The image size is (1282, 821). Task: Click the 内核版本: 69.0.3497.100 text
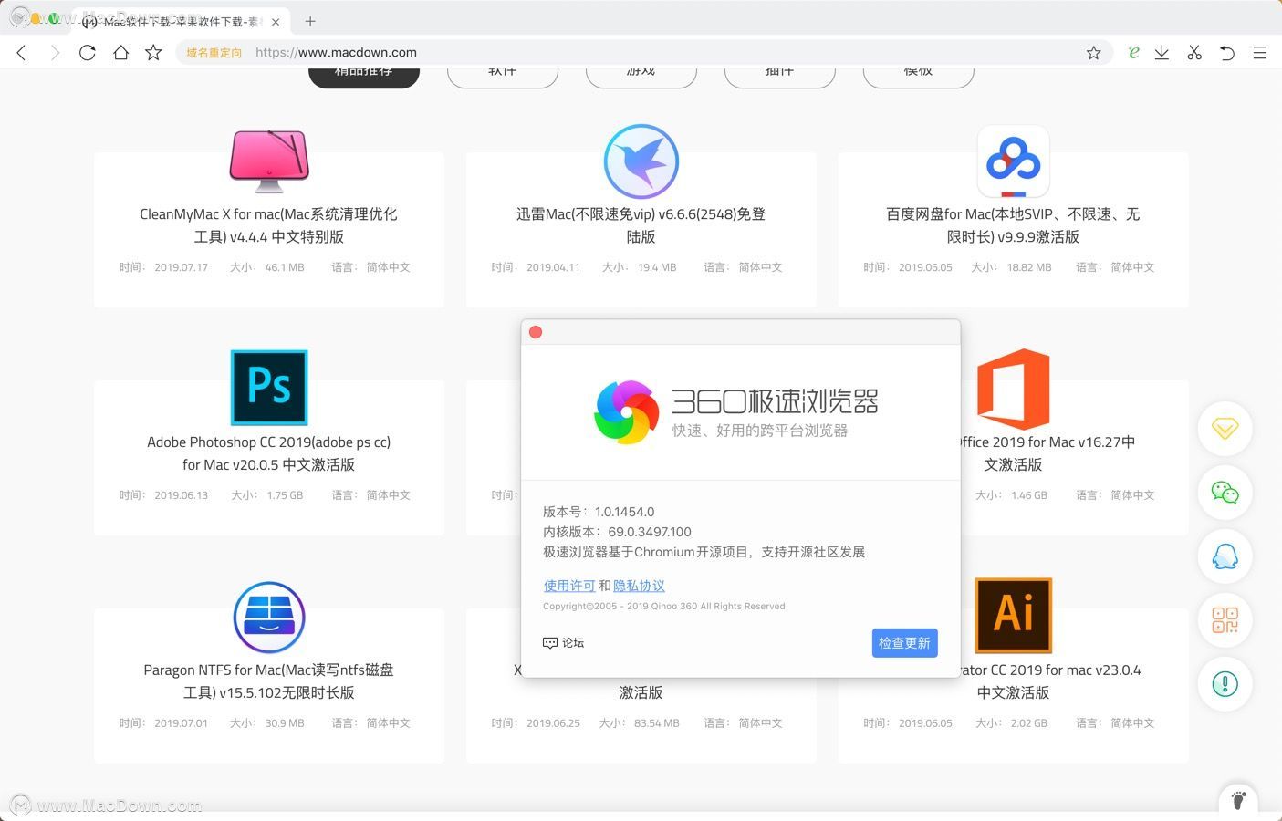(617, 532)
